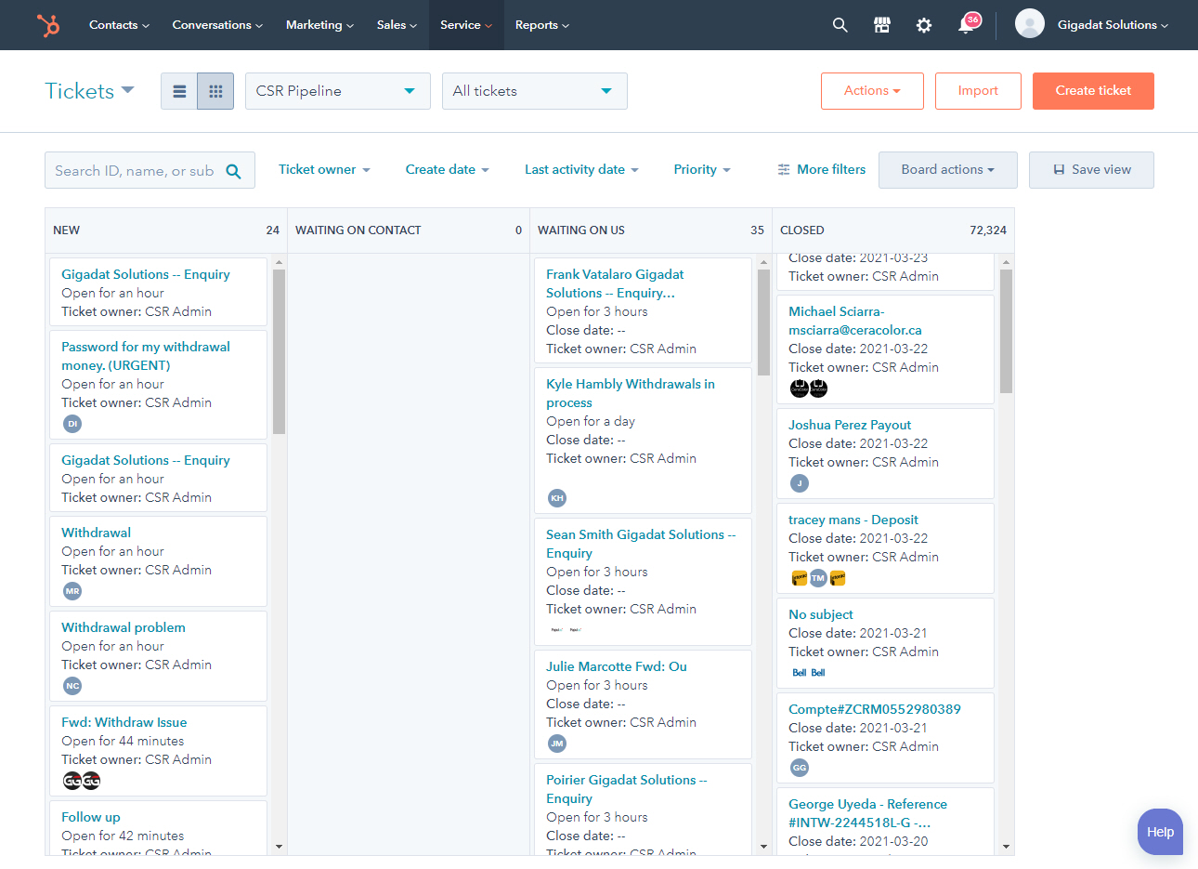
Task: Open the Tickets object dropdown
Action: [x=90, y=91]
